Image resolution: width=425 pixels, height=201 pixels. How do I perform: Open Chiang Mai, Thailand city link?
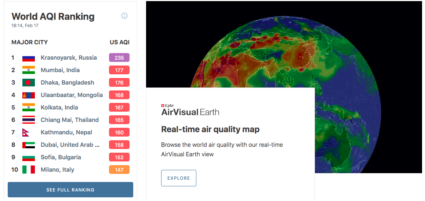tap(70, 120)
